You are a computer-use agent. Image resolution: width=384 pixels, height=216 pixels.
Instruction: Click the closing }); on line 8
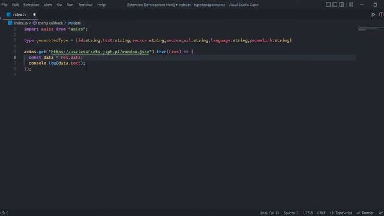(28, 69)
